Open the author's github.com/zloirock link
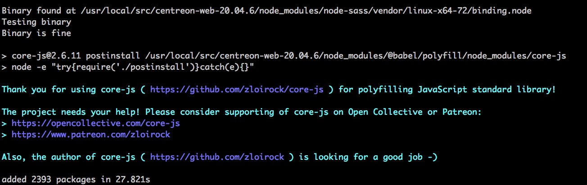The image size is (587, 185). coord(217,157)
